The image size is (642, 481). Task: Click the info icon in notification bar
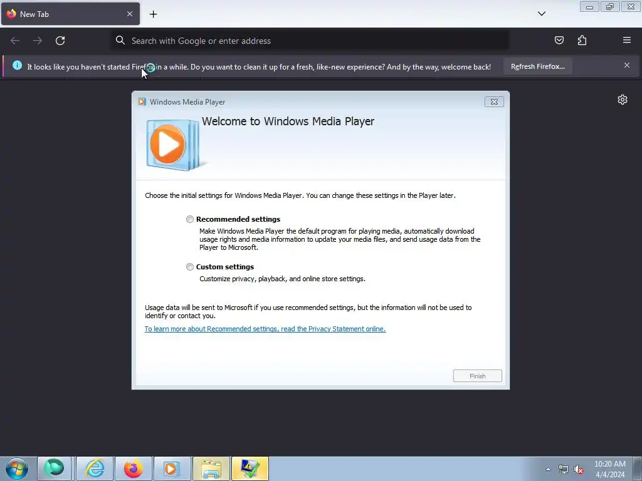coord(17,65)
